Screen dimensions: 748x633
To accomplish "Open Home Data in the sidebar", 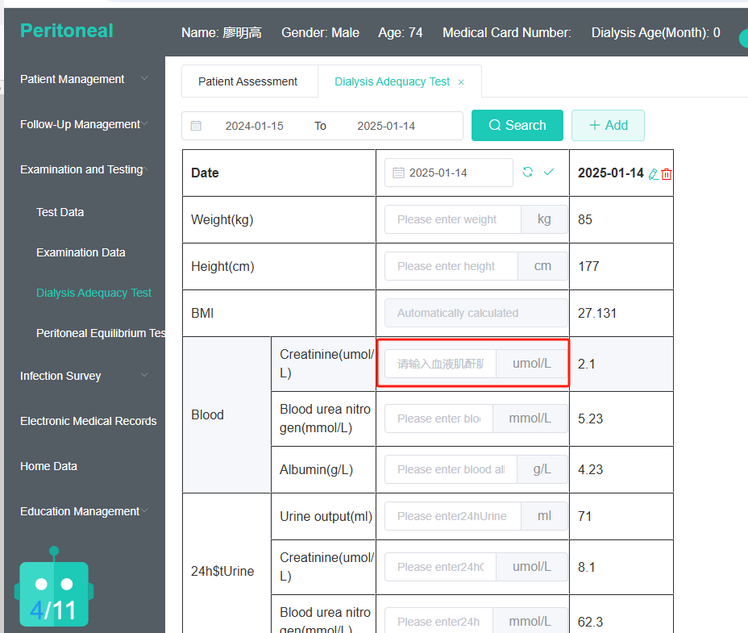I will click(48, 466).
